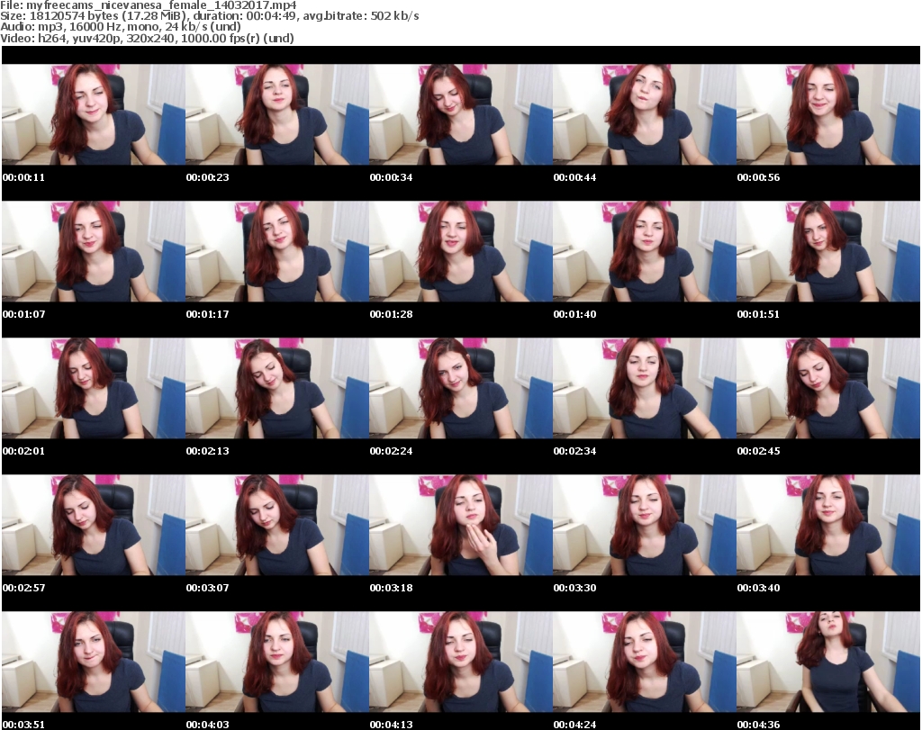Image resolution: width=922 pixels, height=730 pixels.
Task: Click the thumbnail above timestamp 00:02:34
Action: coord(645,389)
